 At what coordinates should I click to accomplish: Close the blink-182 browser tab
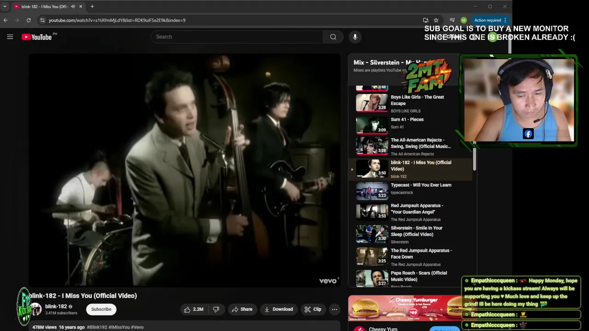coord(81,6)
